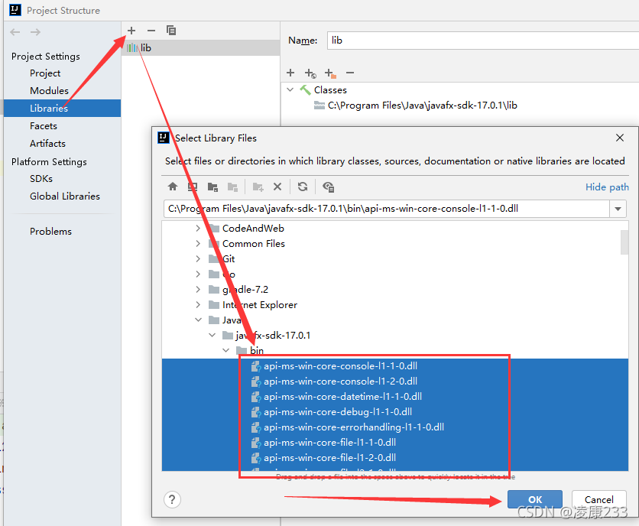Click the dll file icon for api-ms-win-core-console-l1-1-0.dll
Viewport: 639px width, 526px height.
pos(256,366)
